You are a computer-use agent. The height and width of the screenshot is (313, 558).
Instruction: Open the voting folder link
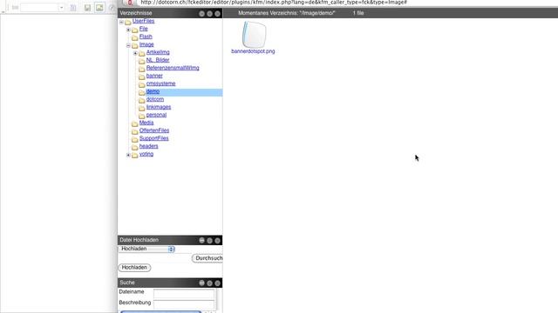tap(146, 154)
